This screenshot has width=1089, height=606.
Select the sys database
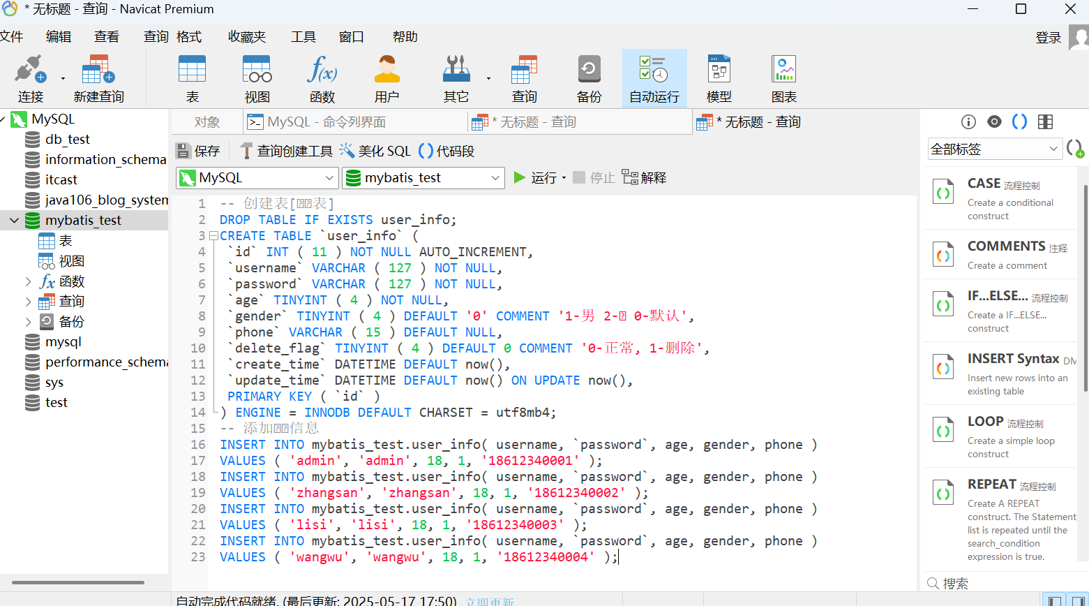point(54,383)
